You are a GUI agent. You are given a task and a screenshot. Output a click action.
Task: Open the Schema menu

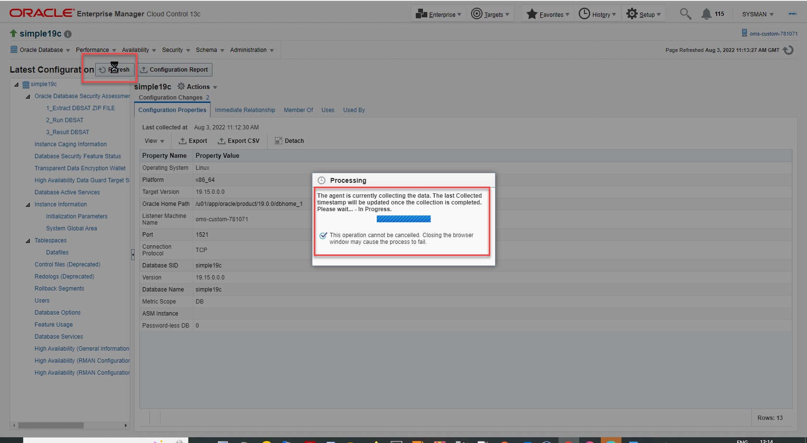point(210,50)
